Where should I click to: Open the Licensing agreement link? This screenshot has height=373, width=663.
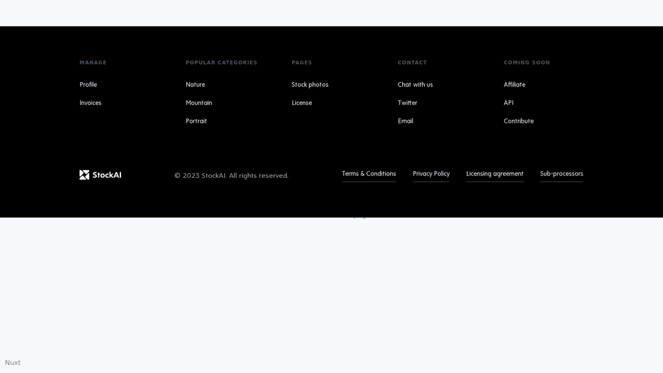(x=495, y=174)
